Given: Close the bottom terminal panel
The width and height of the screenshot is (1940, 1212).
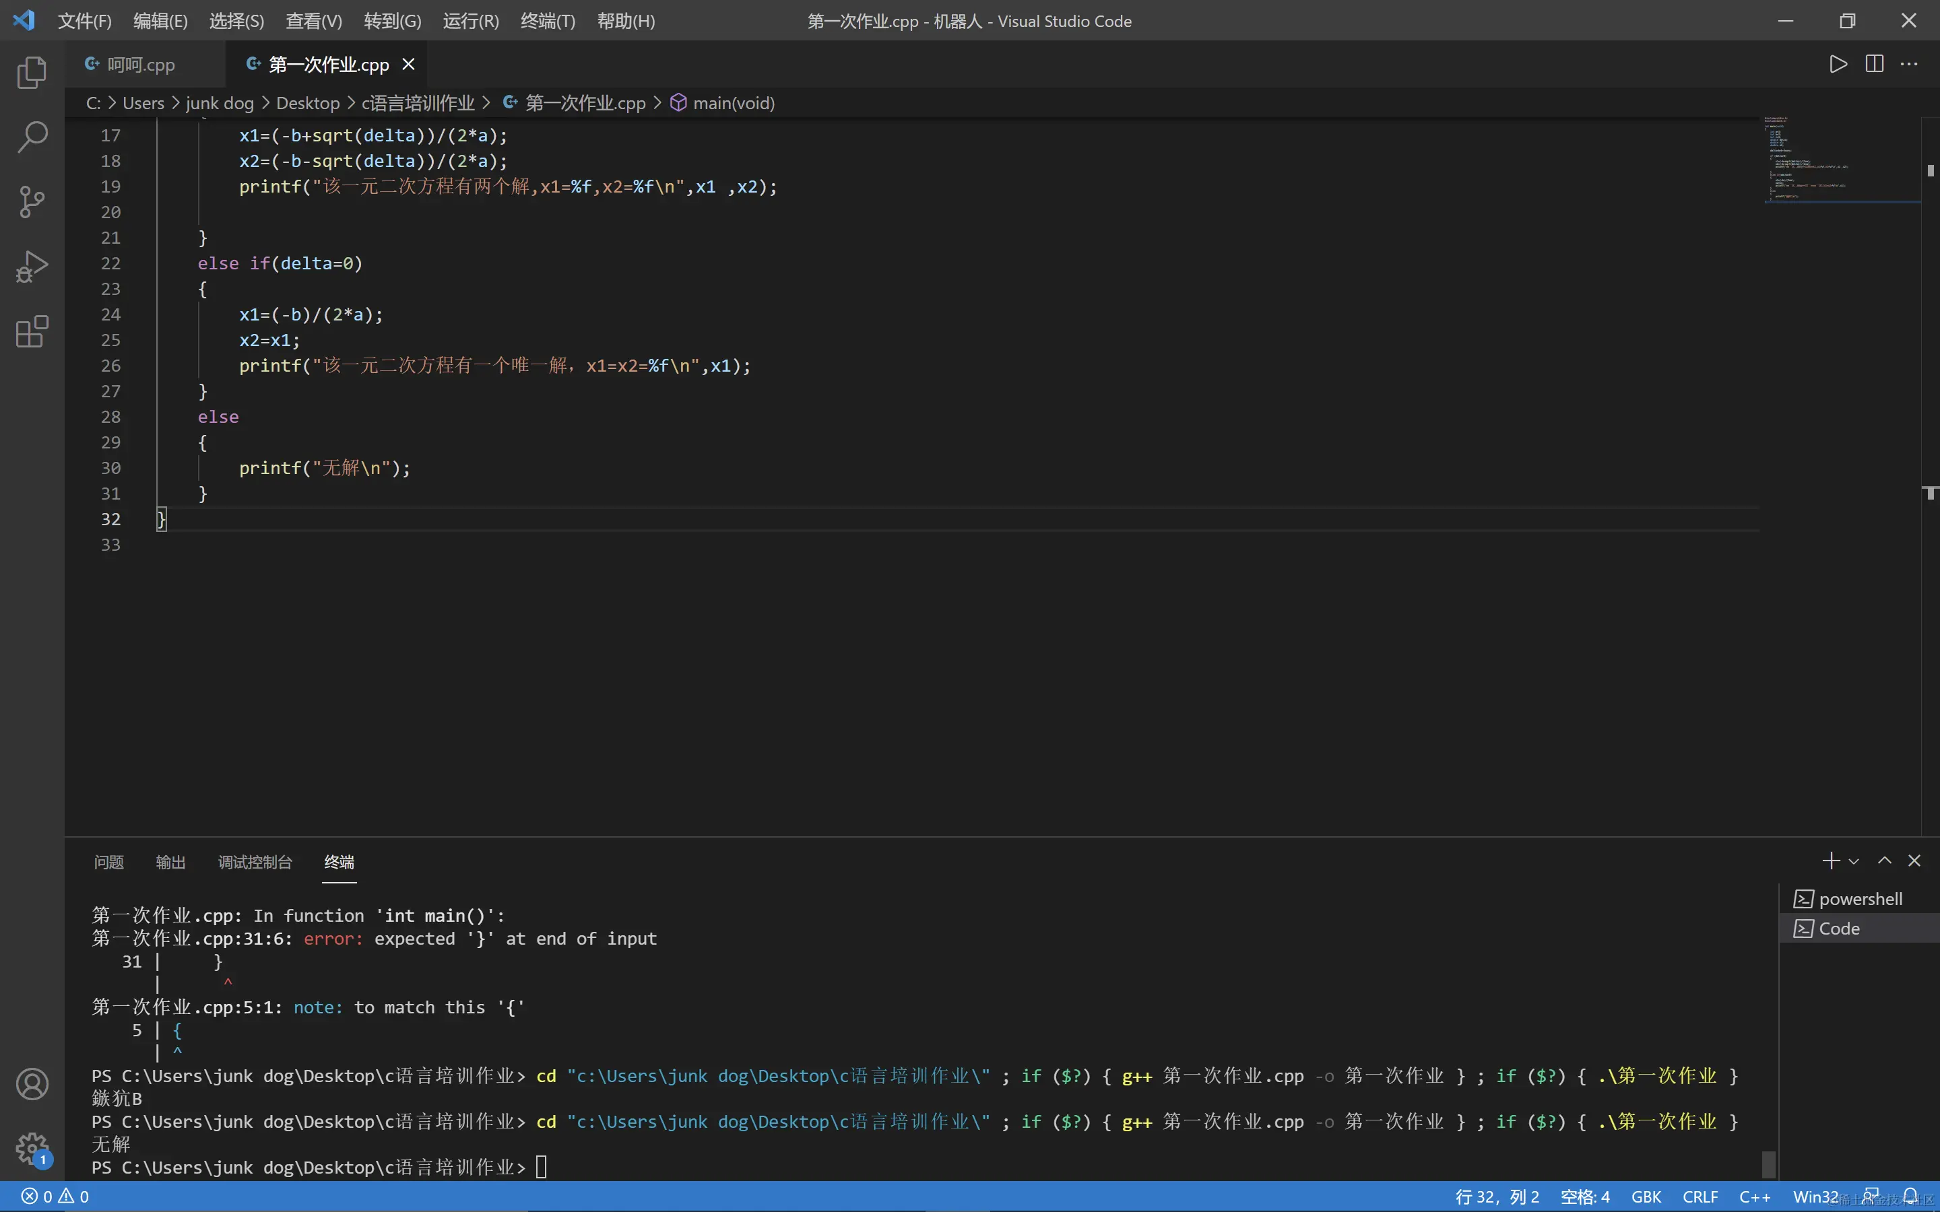Looking at the screenshot, I should point(1914,861).
